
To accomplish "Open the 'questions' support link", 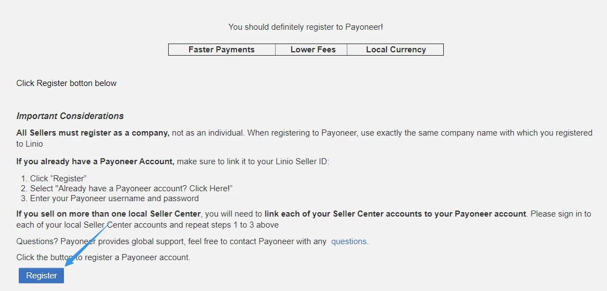I will [349, 241].
